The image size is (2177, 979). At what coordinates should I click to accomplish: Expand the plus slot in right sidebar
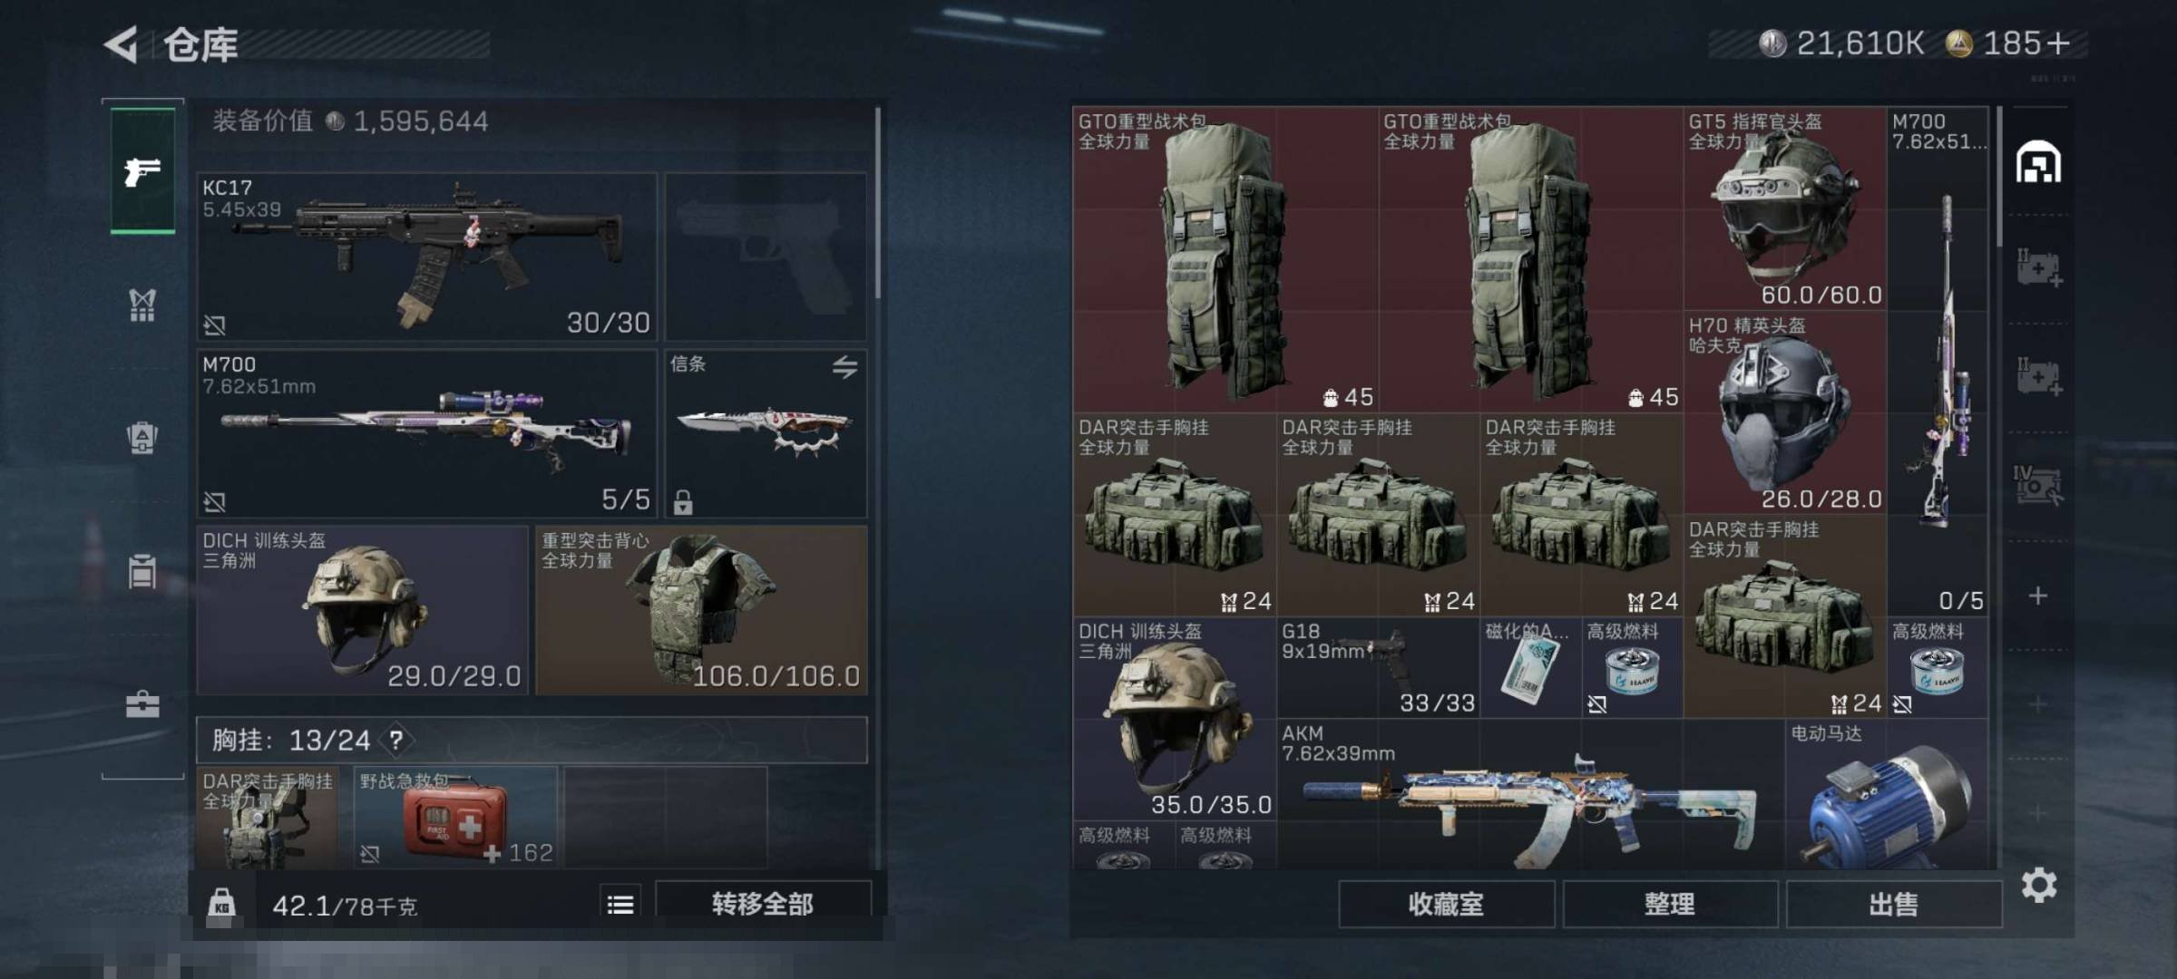click(2038, 596)
